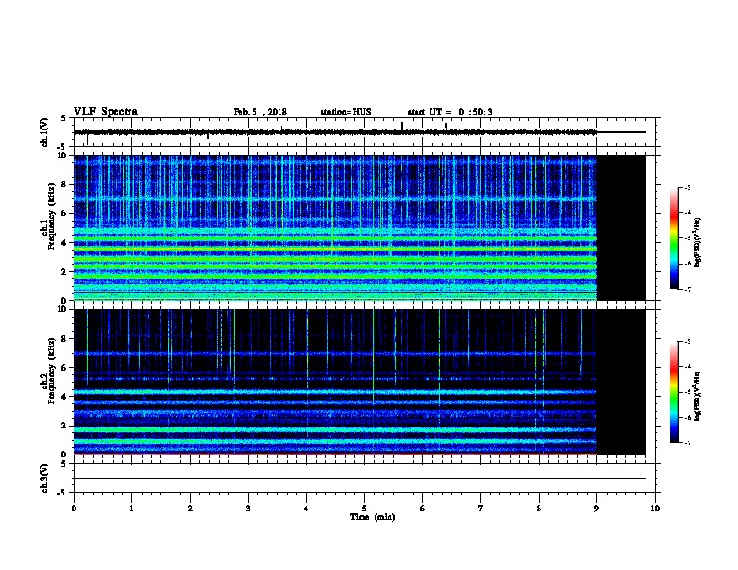Click the "2" tick of ch.1 frequency axis

point(64,271)
